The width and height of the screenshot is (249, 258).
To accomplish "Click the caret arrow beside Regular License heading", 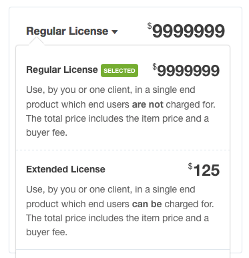I will pyautogui.click(x=115, y=32).
